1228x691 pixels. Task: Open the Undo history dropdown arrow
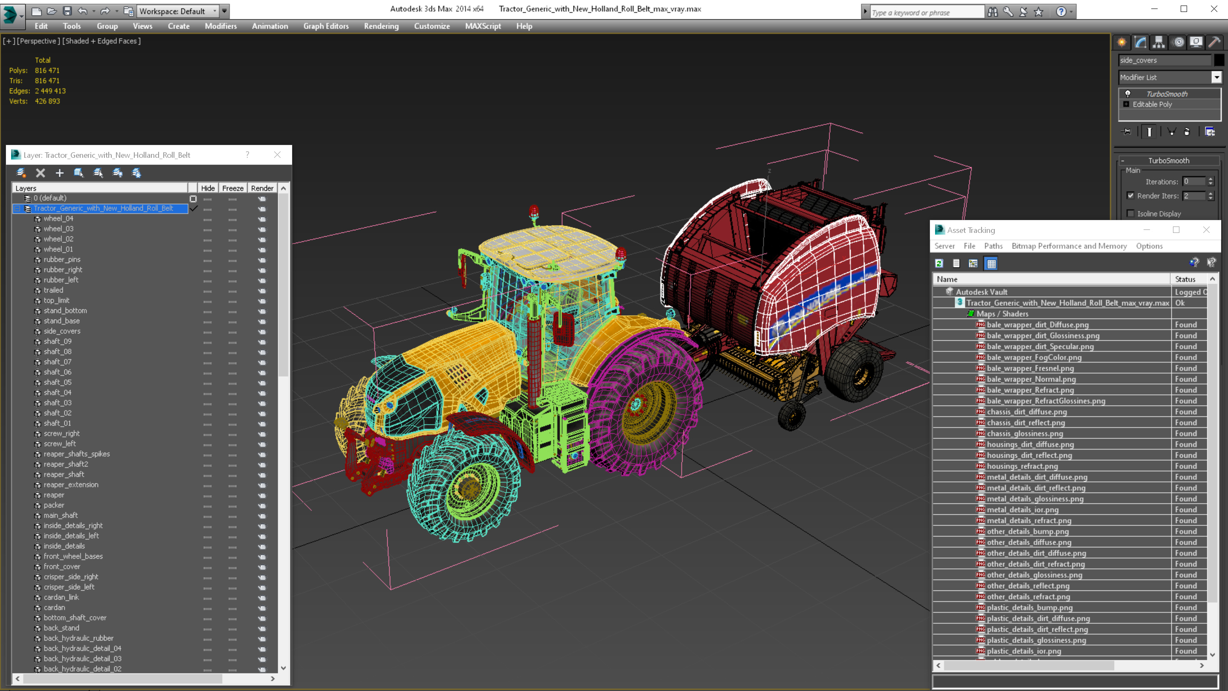pos(93,11)
